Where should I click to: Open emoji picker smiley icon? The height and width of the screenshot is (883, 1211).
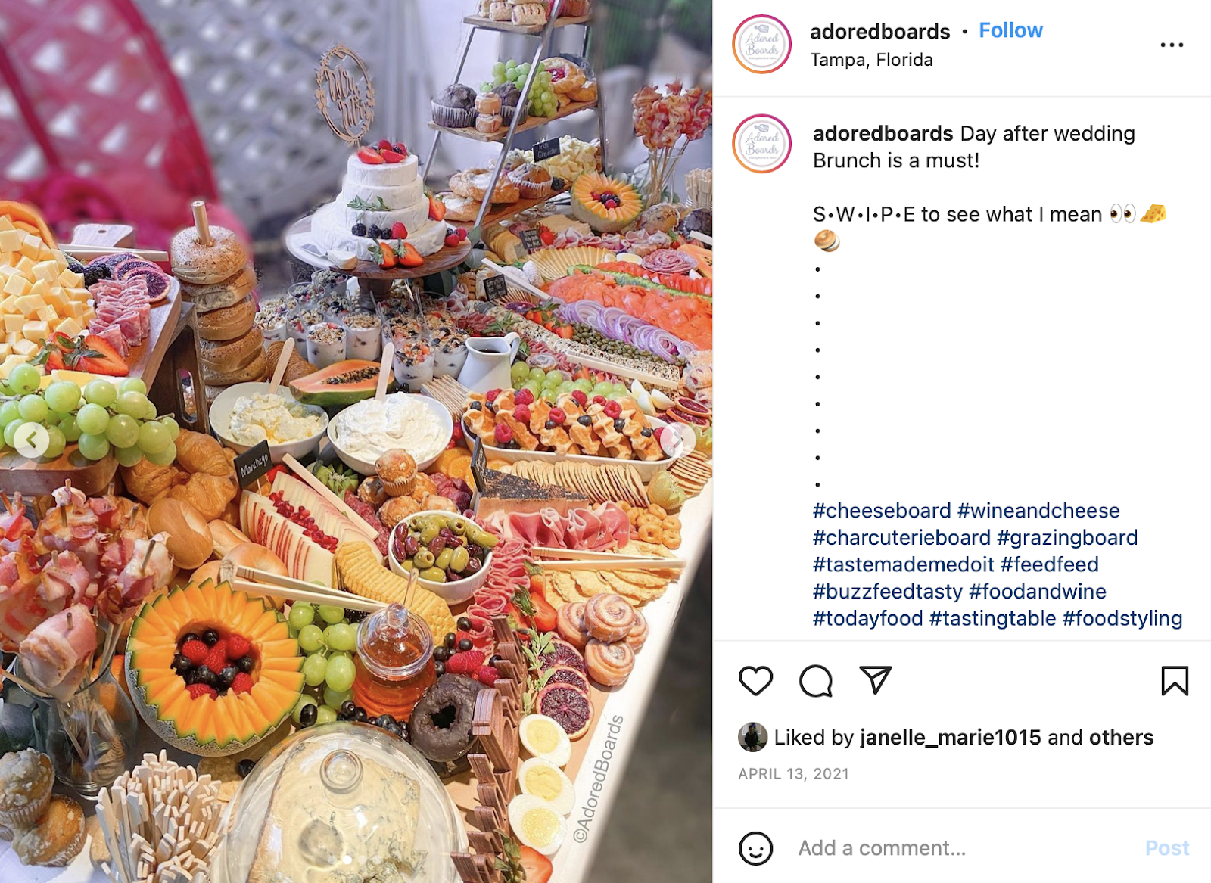pos(755,848)
